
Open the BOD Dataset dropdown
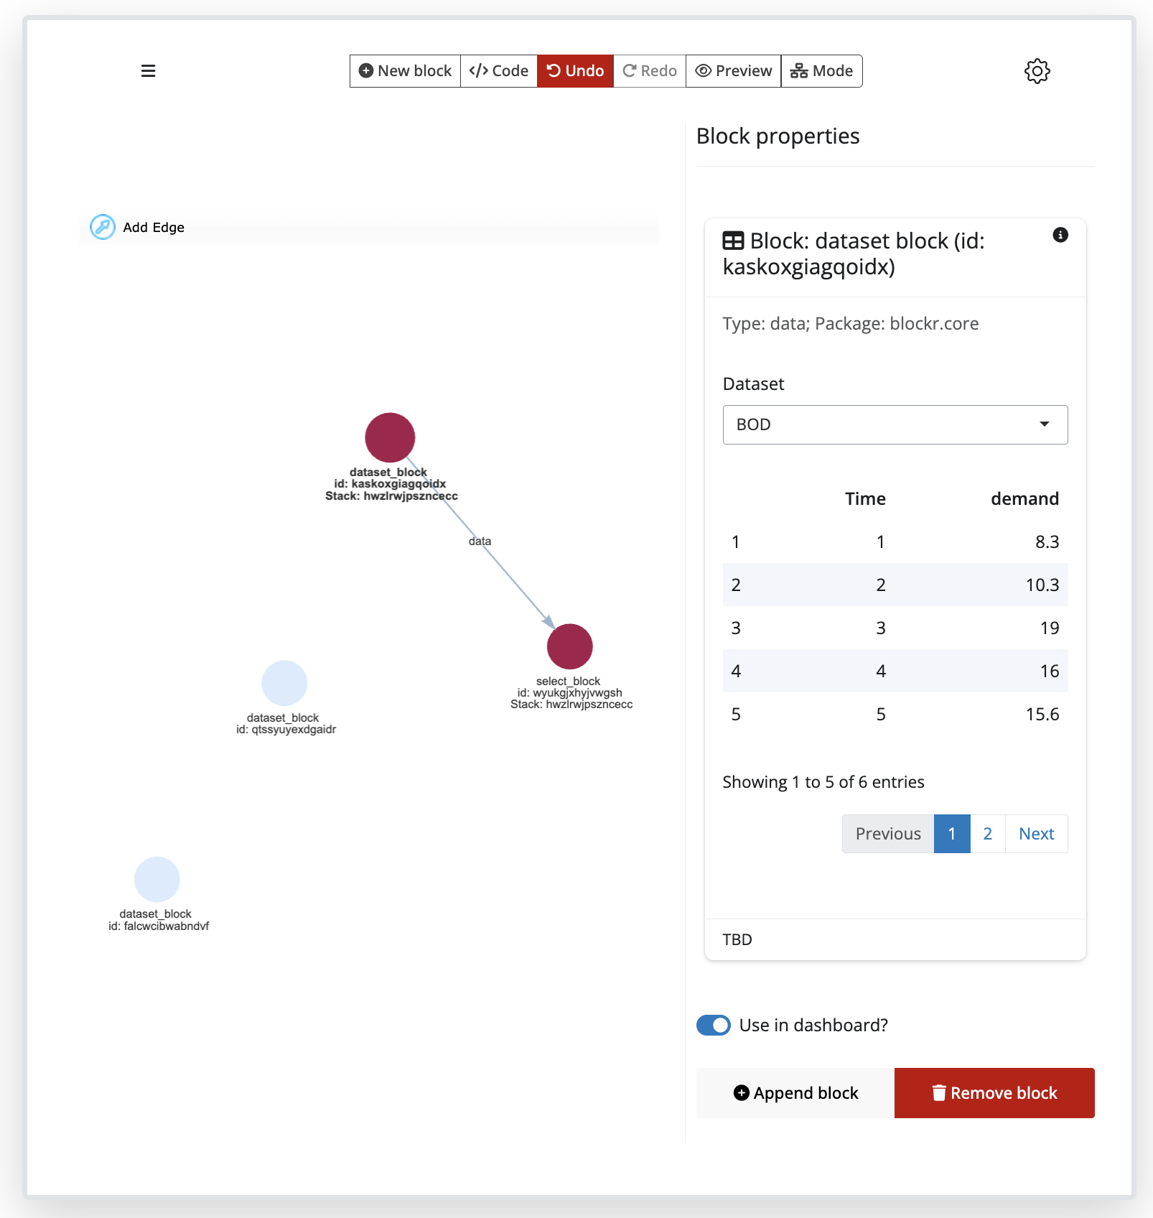(895, 424)
